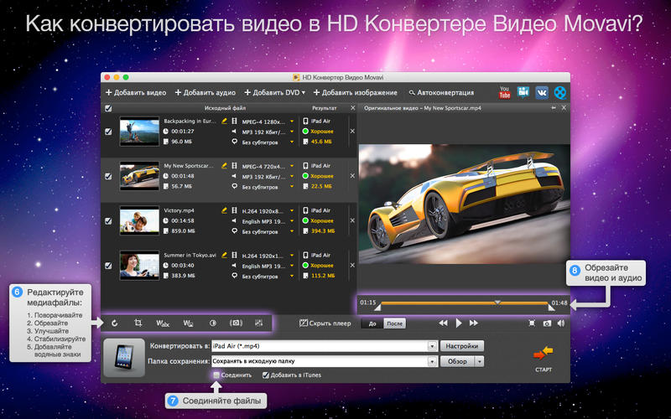Click the iPad device preset image
The height and width of the screenshot is (419, 671).
pyautogui.click(x=124, y=358)
